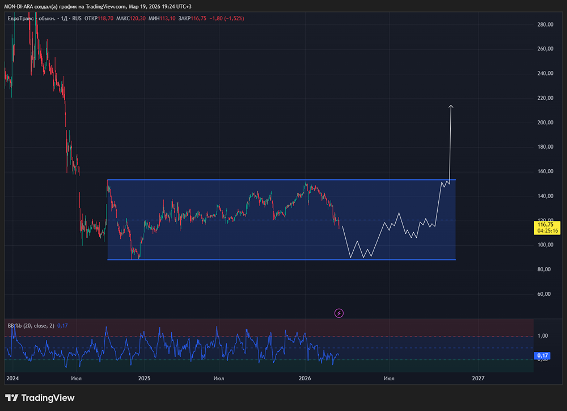Click the 280,00 price axis label
Viewport: 567px width, 411px height.
pos(545,24)
